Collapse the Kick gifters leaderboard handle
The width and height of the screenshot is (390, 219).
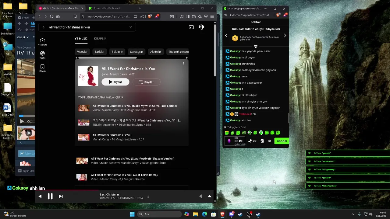click(x=256, y=47)
